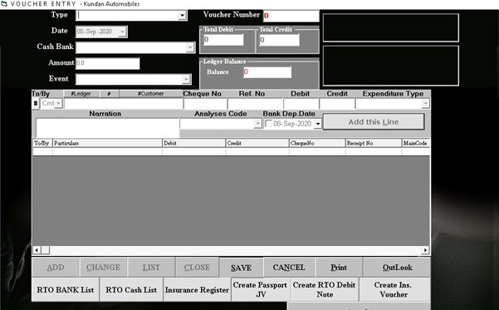Click the right arrow of the horizontal scrollbar

point(425,250)
